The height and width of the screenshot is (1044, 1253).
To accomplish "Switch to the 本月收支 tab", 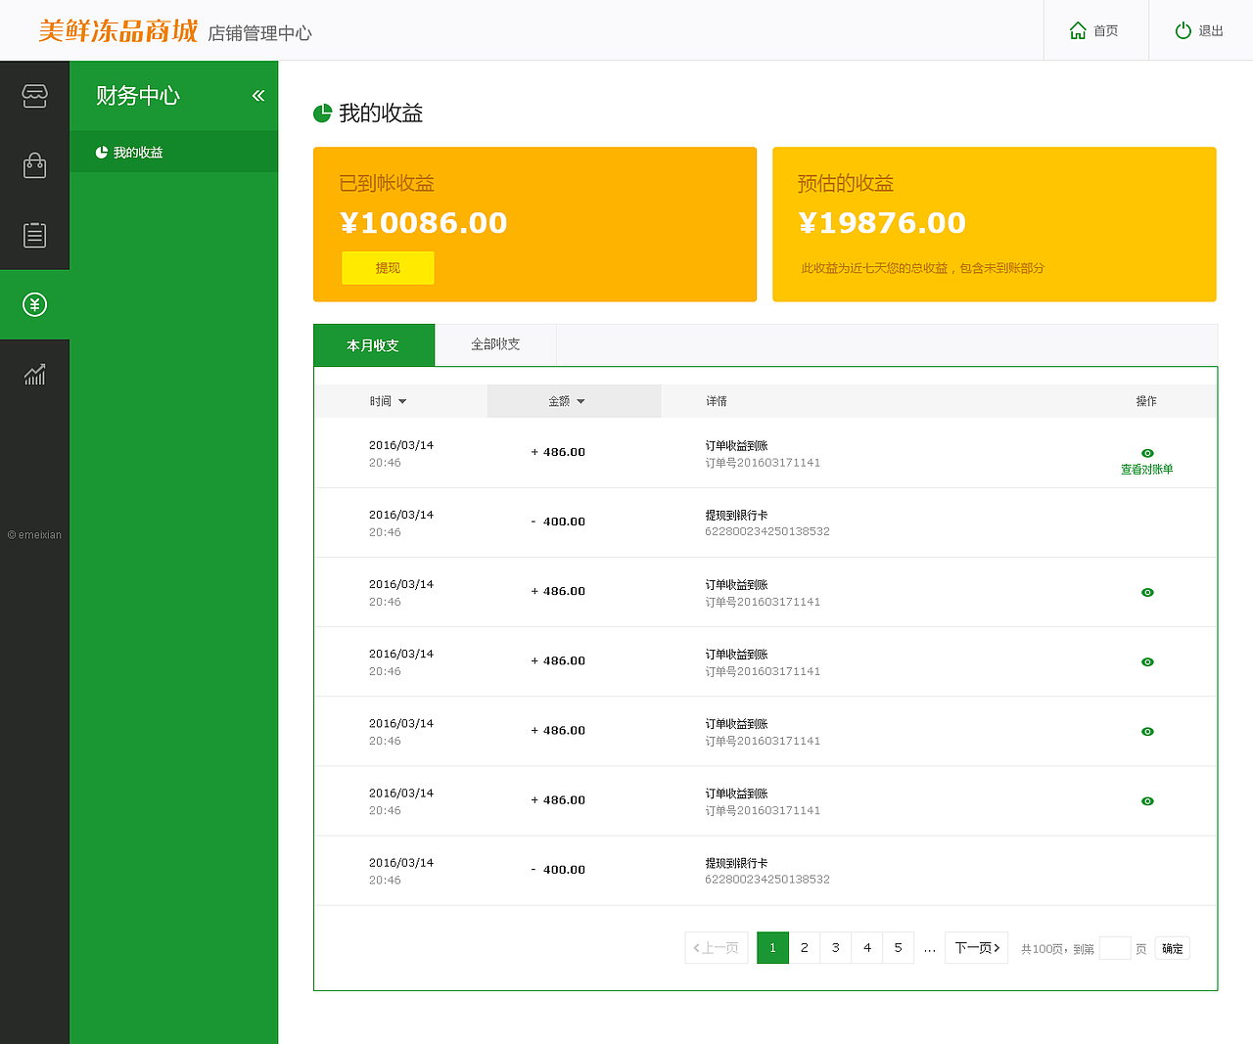I will 374,345.
